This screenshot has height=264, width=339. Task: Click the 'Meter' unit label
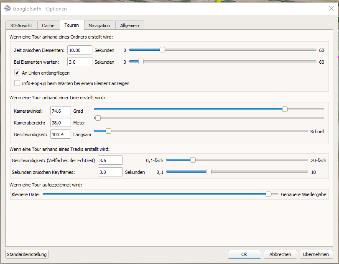[x=79, y=123]
